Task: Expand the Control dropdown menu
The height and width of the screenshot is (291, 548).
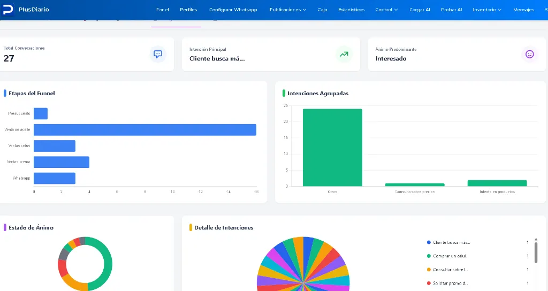Action: pos(386,10)
